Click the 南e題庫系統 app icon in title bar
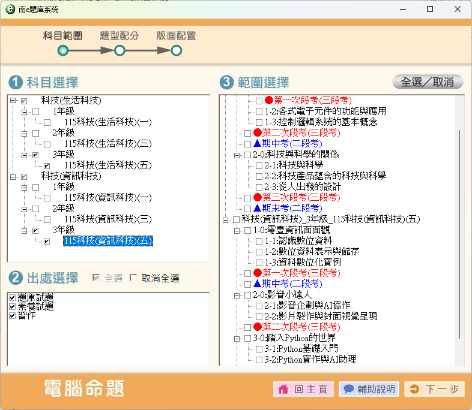472x410 pixels. pyautogui.click(x=10, y=9)
